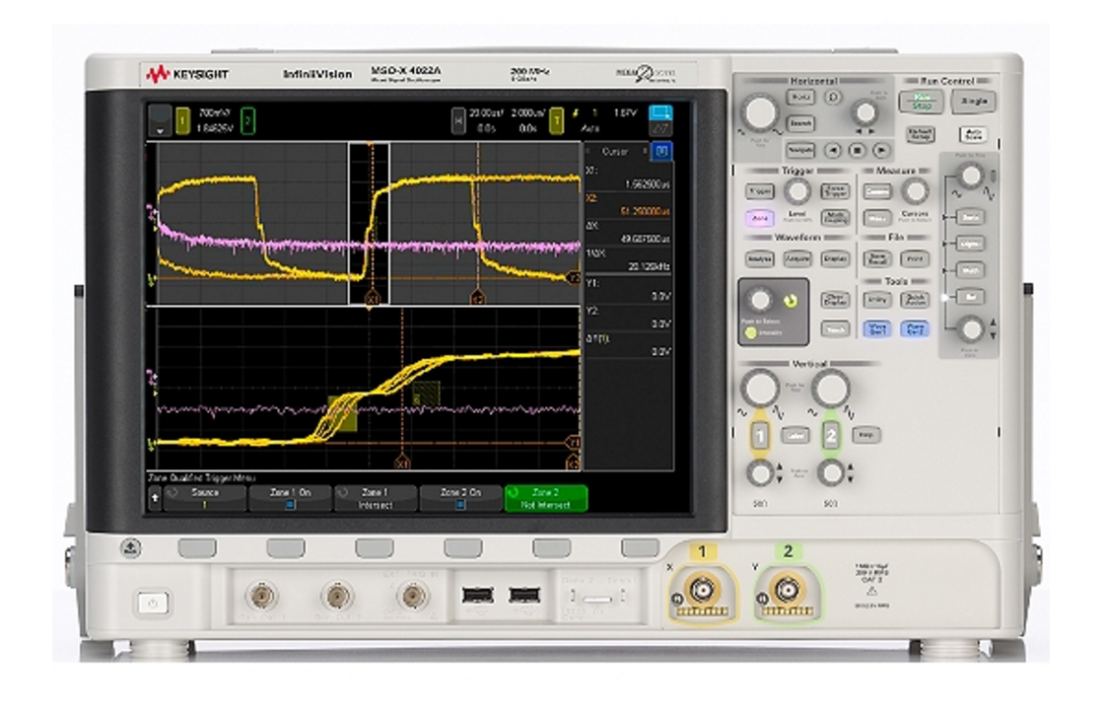Push the Math key
The image size is (1108, 717).
click(x=970, y=270)
